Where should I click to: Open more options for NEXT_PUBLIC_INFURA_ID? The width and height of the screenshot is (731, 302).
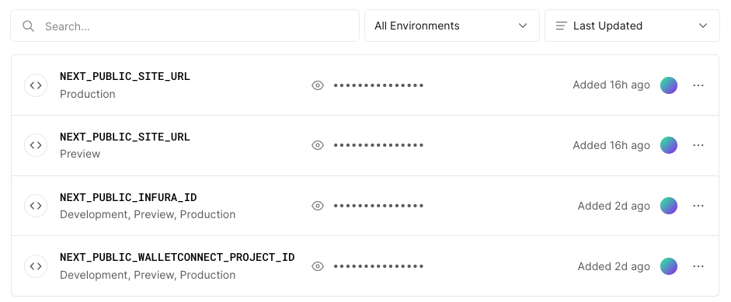[x=698, y=206]
